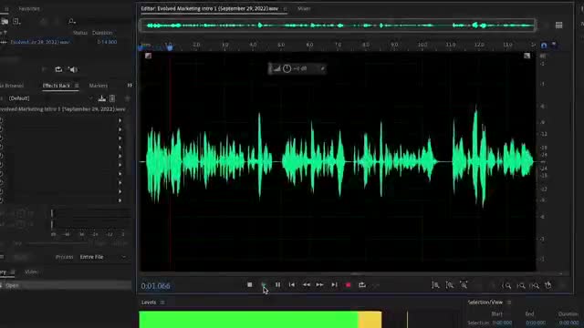Toggle preset favorite star
Image resolution: width=584 pixels, height=328 pixels.
coord(128,98)
